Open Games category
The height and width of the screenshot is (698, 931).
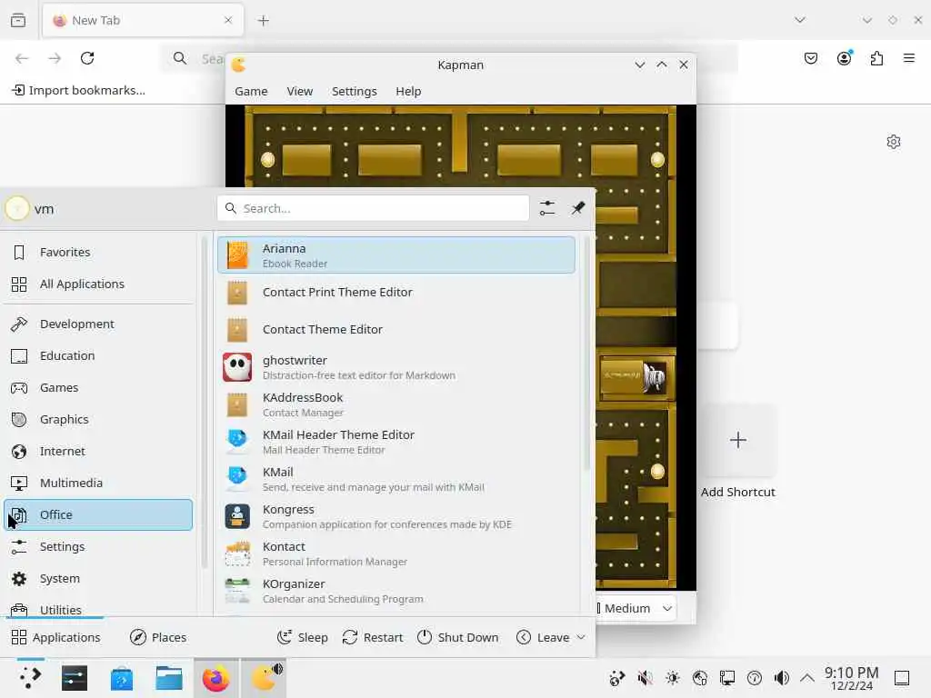(x=98, y=387)
